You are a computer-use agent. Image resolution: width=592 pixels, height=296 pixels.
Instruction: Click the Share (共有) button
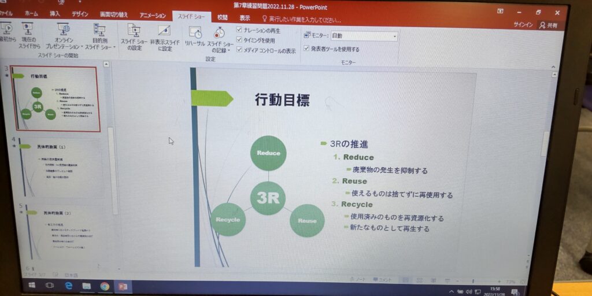coord(548,25)
